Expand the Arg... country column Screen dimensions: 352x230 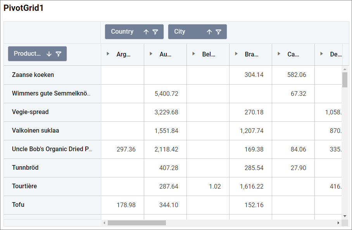coord(108,54)
